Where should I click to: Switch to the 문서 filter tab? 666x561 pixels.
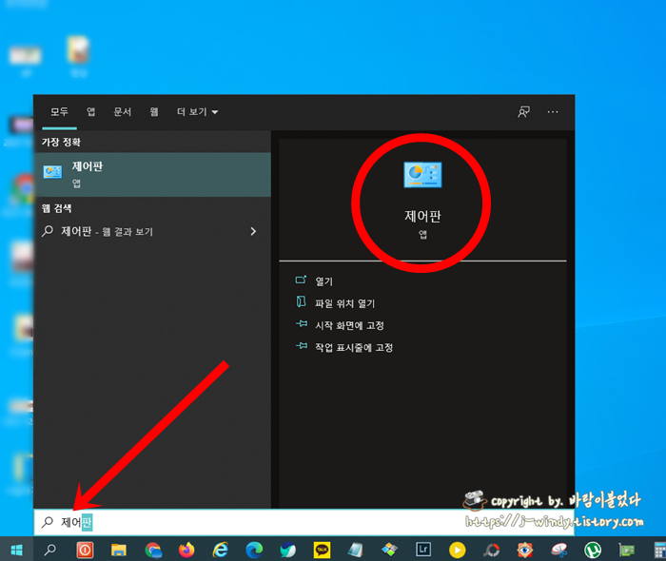123,111
